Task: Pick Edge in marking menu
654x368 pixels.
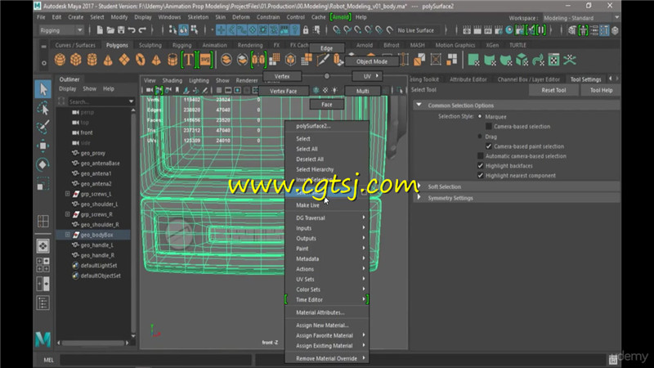Action: tap(326, 48)
